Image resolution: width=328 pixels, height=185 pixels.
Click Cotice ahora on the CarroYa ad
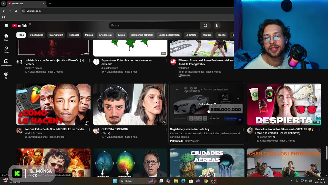tap(207, 105)
